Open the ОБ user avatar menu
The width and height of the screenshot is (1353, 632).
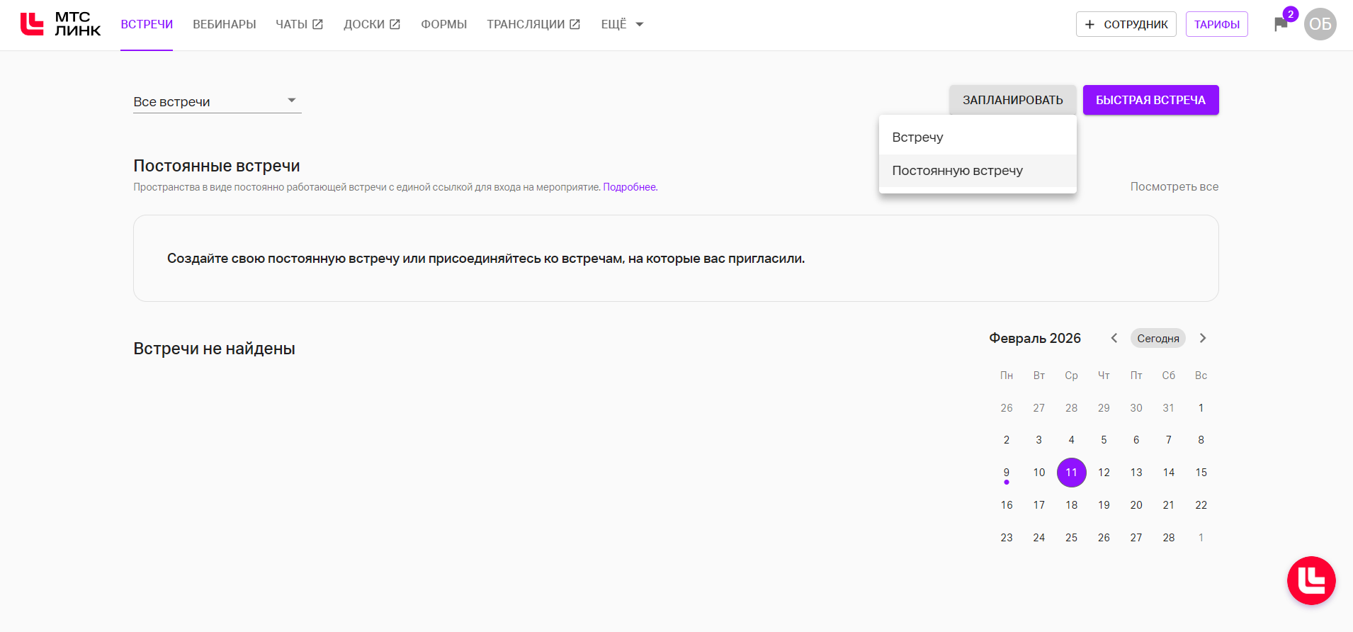tap(1320, 24)
